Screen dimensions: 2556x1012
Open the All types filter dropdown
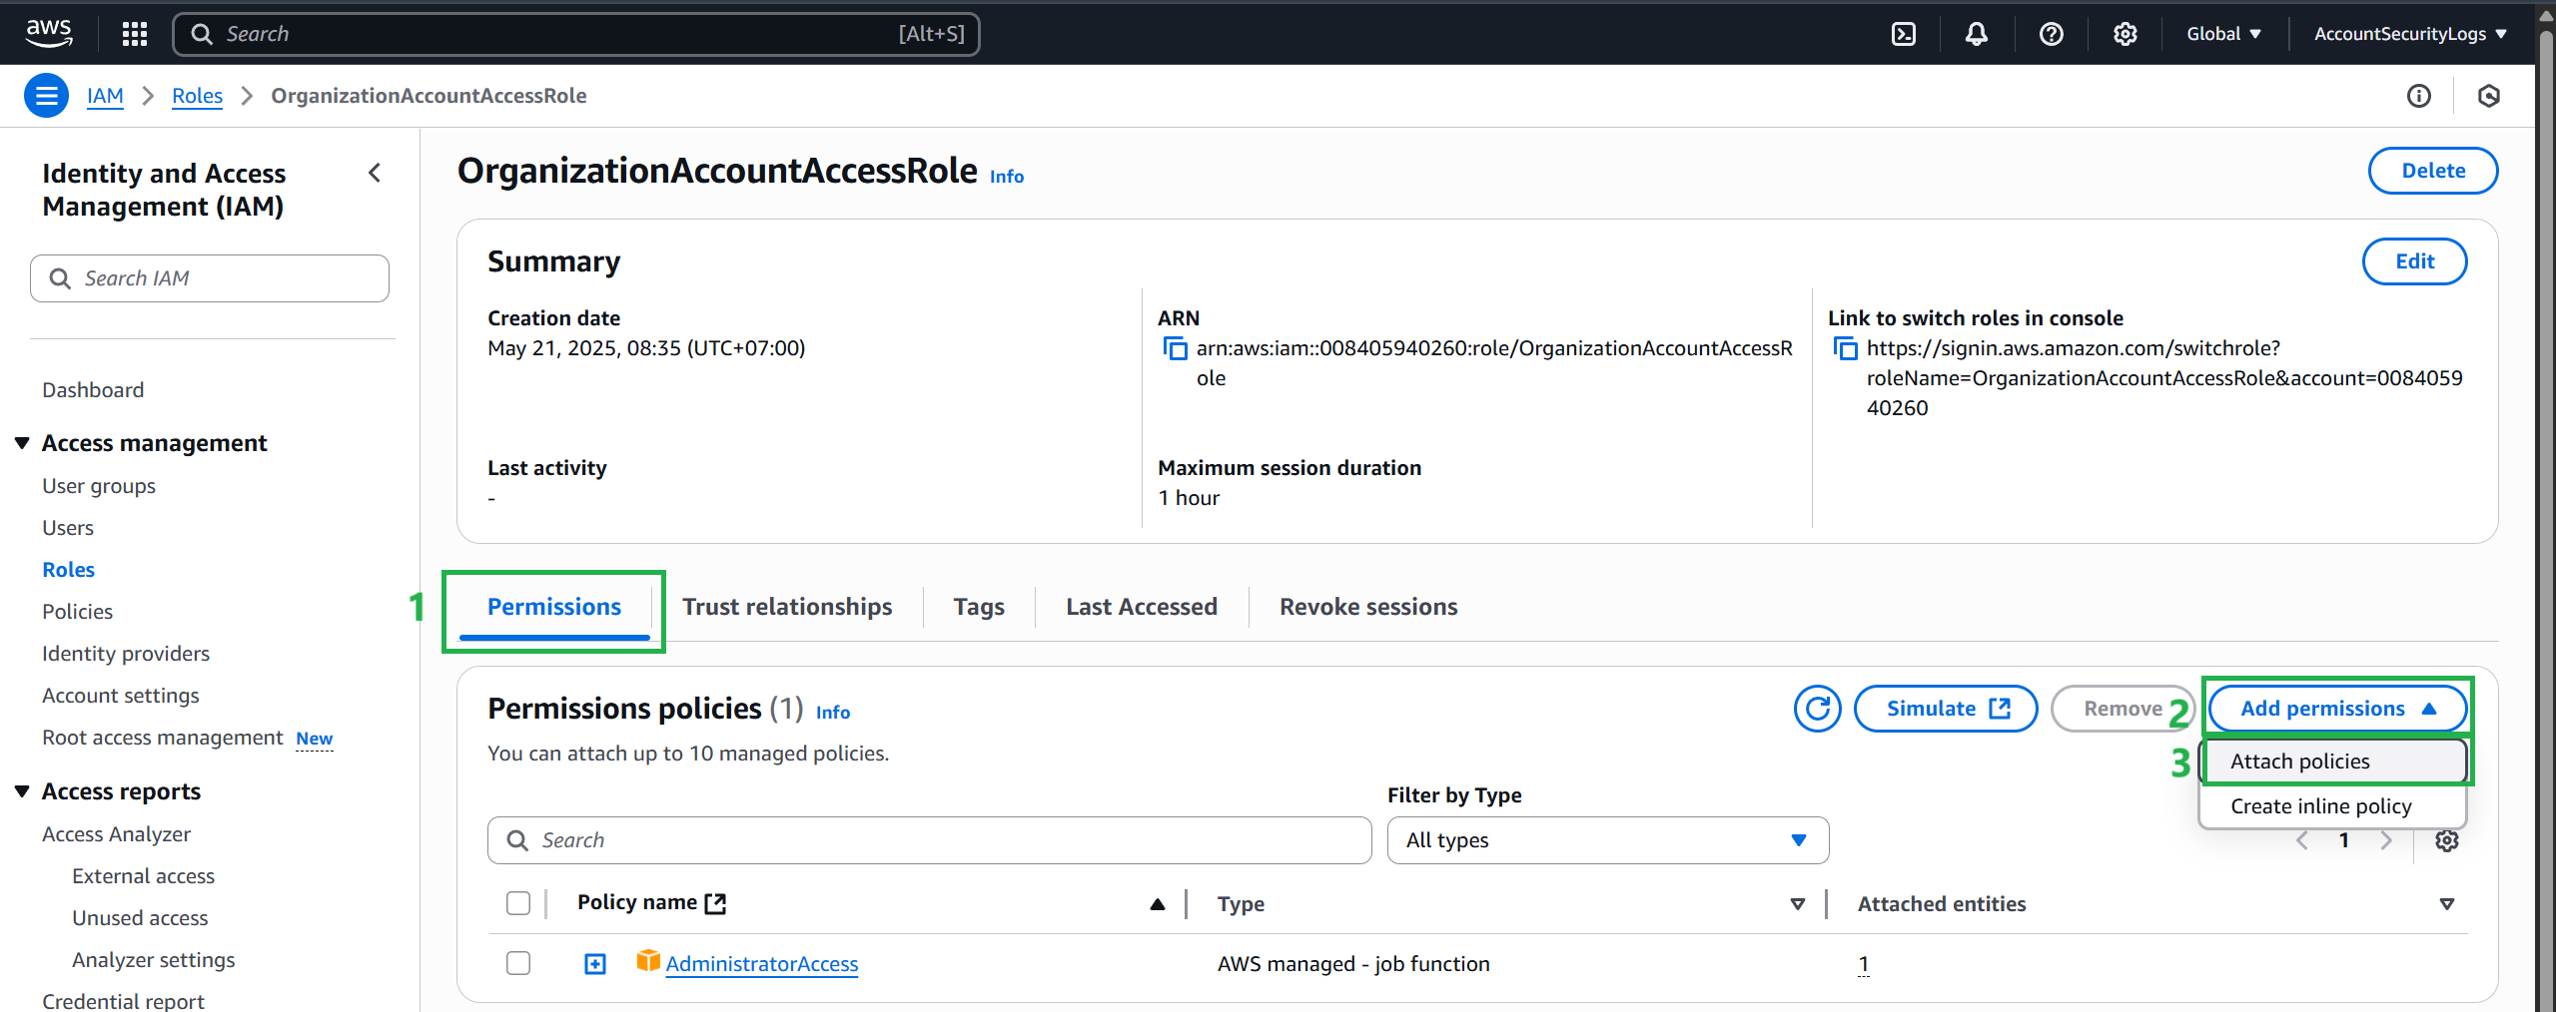[1606, 839]
